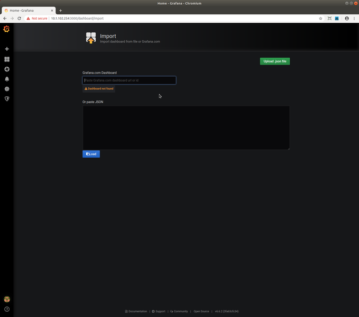Open Configuration gear icon in sidebar
Viewport: 359px width, 317px height.
point(7,89)
